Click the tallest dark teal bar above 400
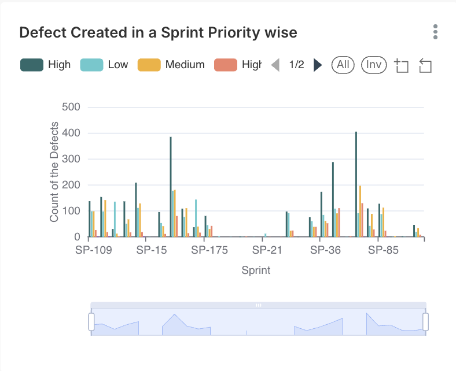Screen dimensions: 456x371 (356, 184)
